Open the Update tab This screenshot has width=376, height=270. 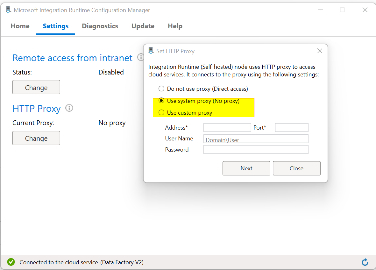click(x=143, y=26)
